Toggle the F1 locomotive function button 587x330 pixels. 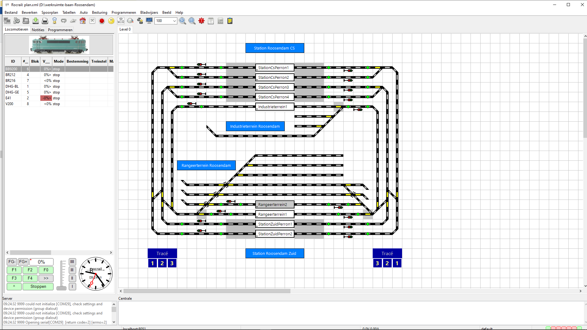tap(14, 270)
